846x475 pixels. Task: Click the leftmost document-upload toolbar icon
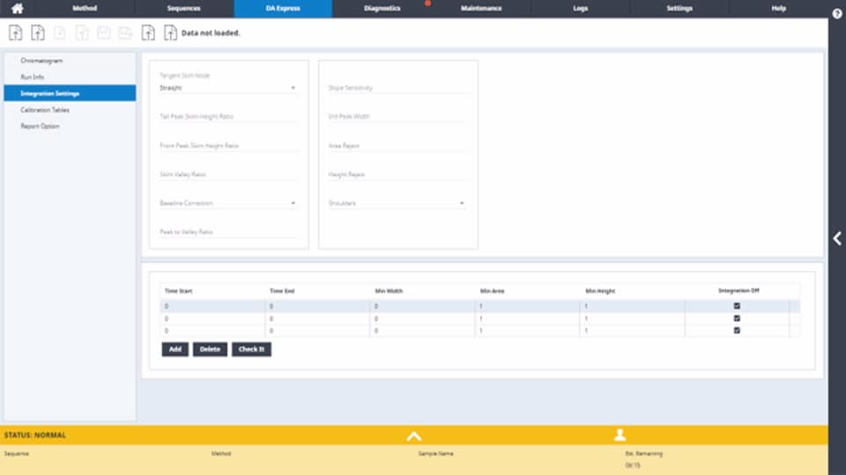16,33
